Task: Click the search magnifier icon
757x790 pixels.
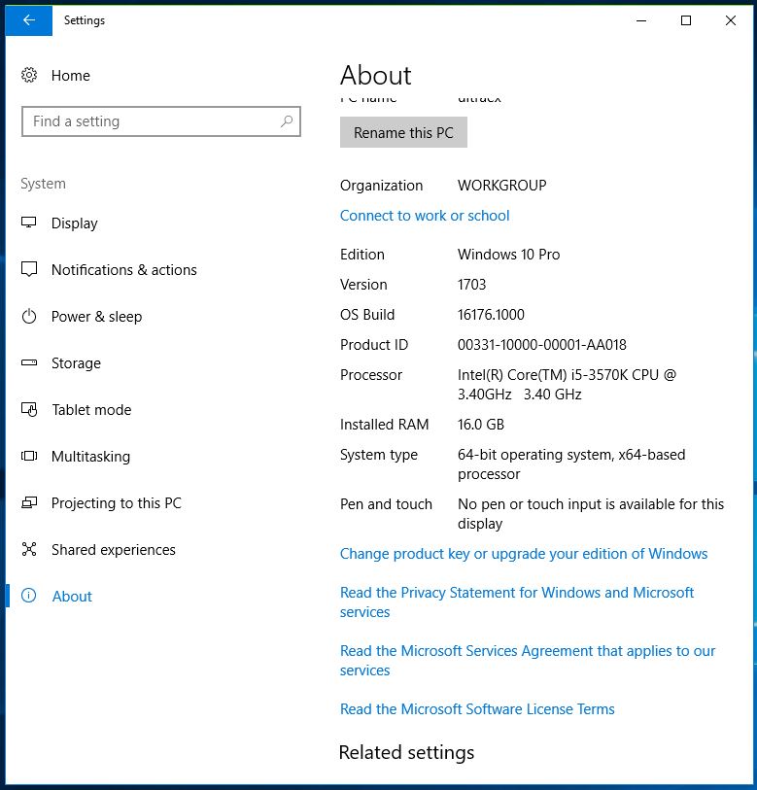Action: pyautogui.click(x=287, y=120)
